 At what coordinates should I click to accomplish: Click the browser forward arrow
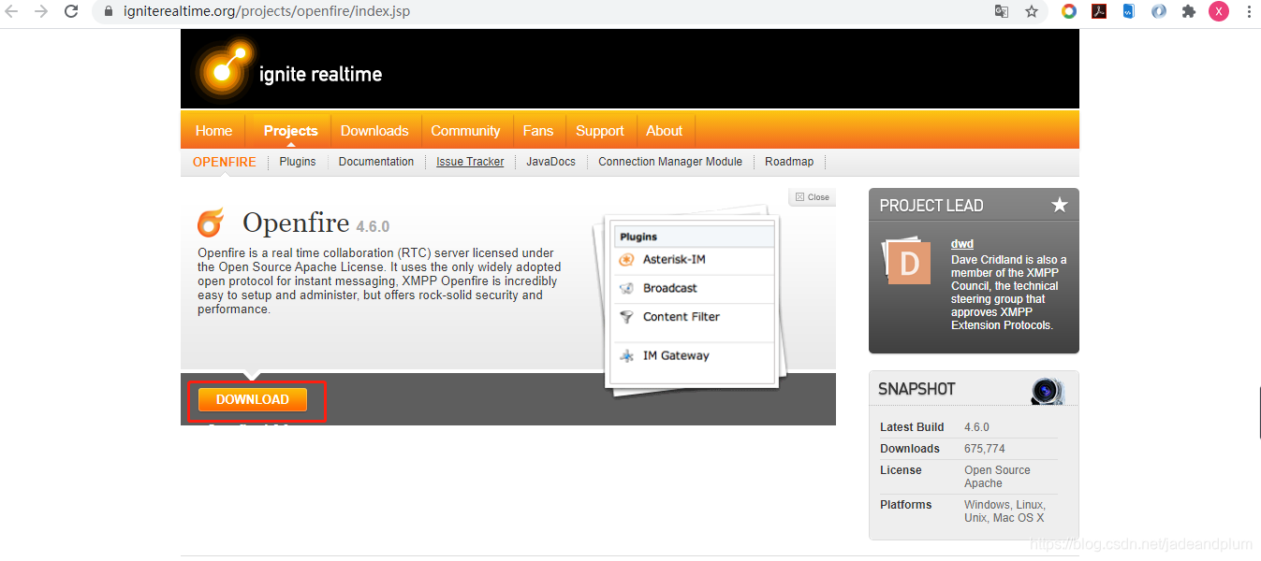coord(41,12)
